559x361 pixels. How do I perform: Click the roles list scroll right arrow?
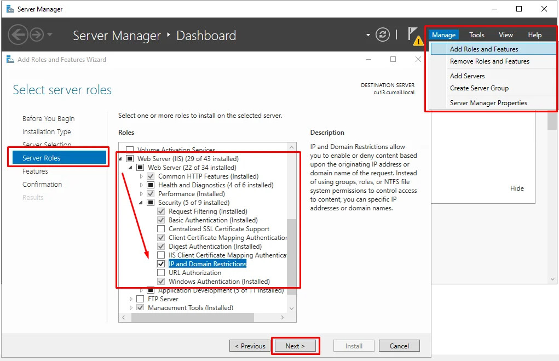tap(283, 317)
